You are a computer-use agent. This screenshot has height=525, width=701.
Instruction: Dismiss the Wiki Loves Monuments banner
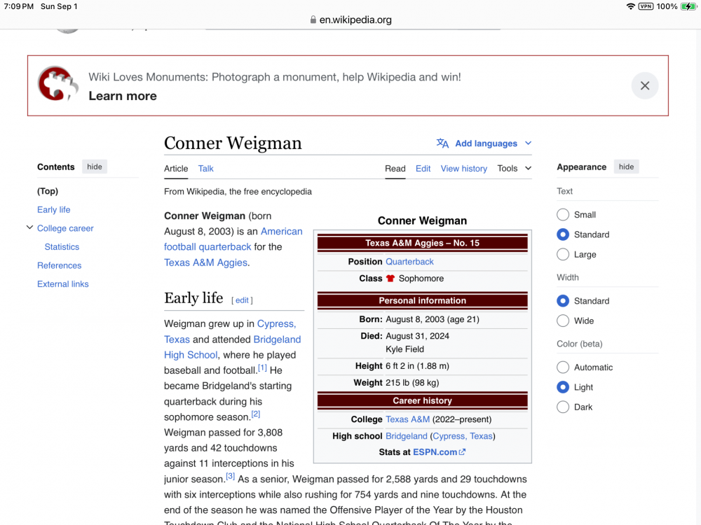pyautogui.click(x=644, y=85)
